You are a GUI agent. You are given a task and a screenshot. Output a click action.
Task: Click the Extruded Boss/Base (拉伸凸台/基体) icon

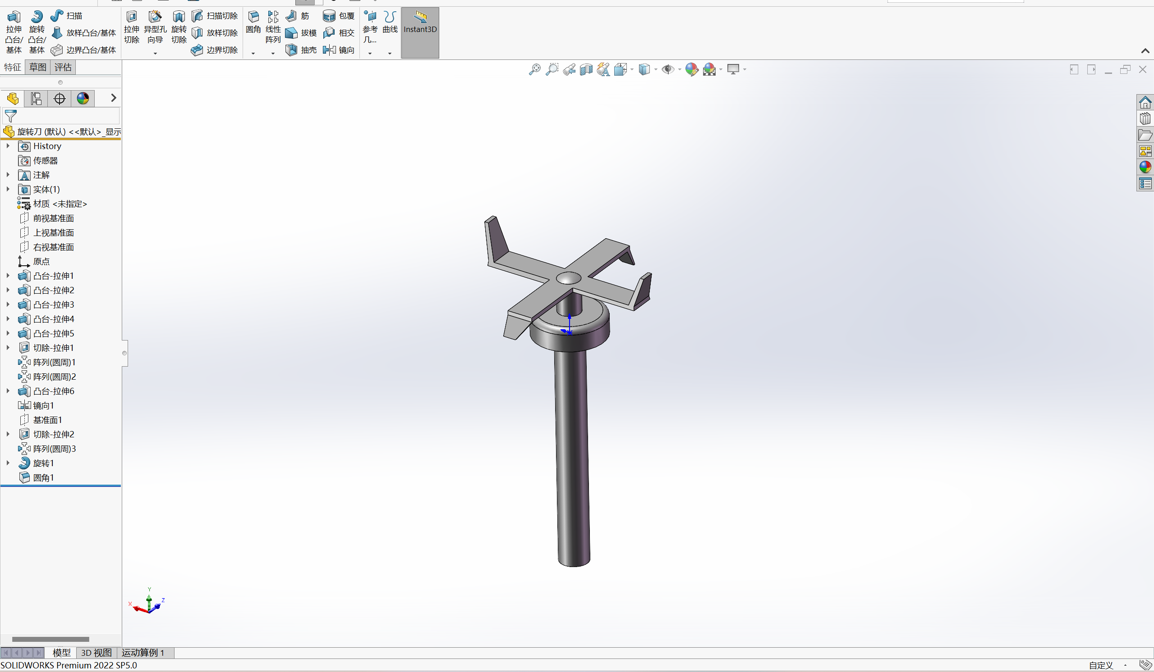tap(14, 18)
